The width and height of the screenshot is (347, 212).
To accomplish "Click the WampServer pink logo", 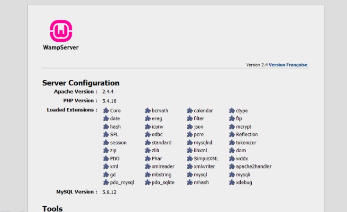I will [61, 31].
